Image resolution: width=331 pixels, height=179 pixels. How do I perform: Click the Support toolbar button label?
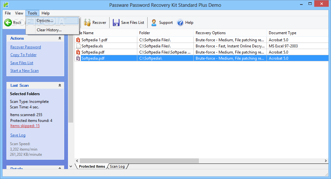click(166, 22)
